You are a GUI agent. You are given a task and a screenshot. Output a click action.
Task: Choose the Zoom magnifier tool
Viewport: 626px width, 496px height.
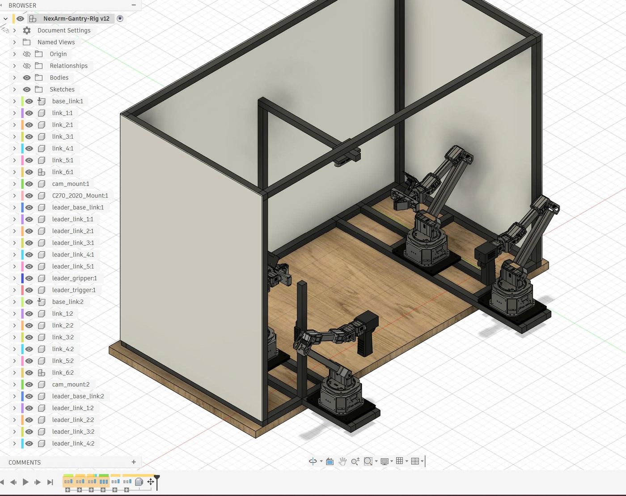[355, 461]
